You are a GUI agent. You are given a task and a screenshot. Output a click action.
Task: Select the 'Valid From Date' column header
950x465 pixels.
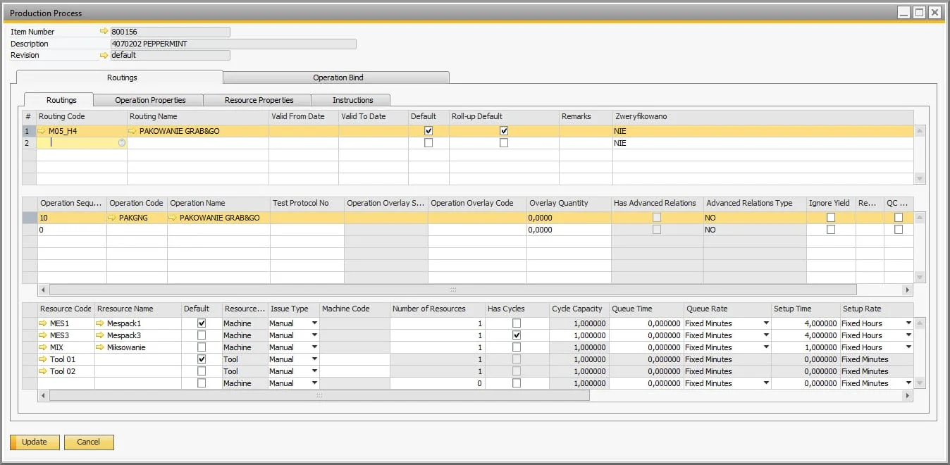[x=304, y=116]
